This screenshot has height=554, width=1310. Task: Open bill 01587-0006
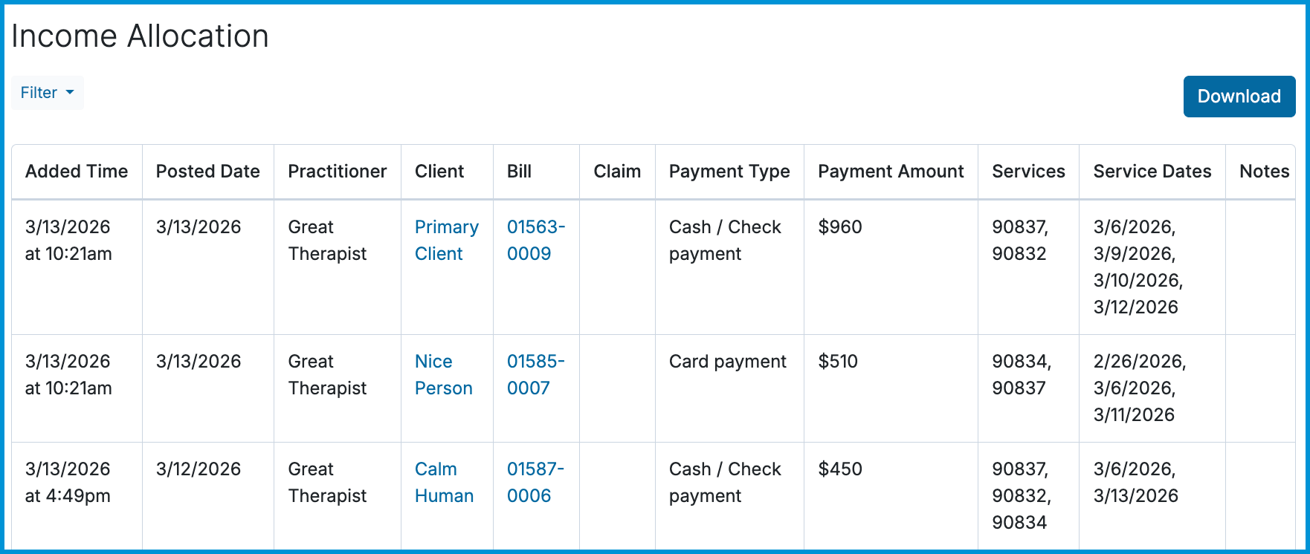tap(535, 482)
